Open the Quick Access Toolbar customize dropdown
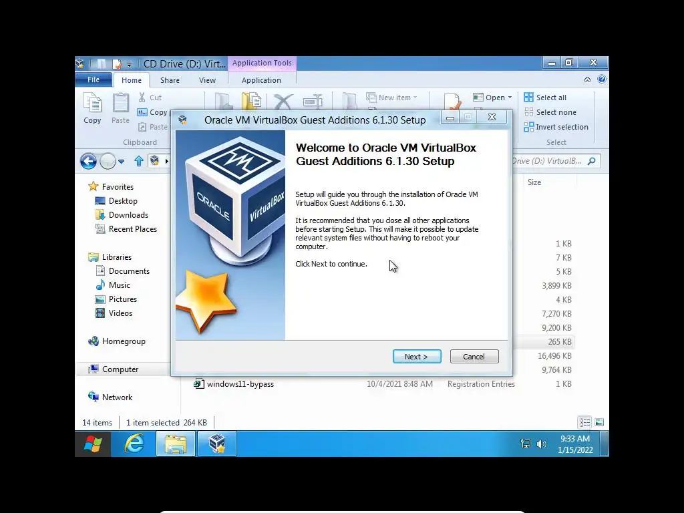This screenshot has width=684, height=513. point(129,65)
